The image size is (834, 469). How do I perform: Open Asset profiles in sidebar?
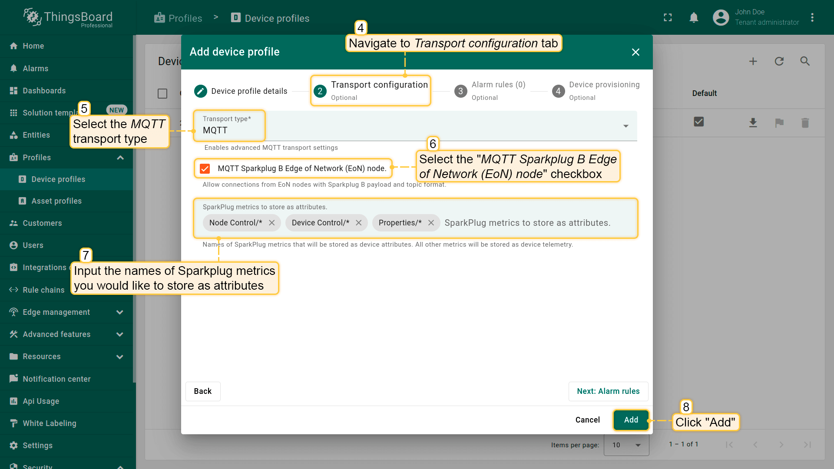tap(56, 201)
